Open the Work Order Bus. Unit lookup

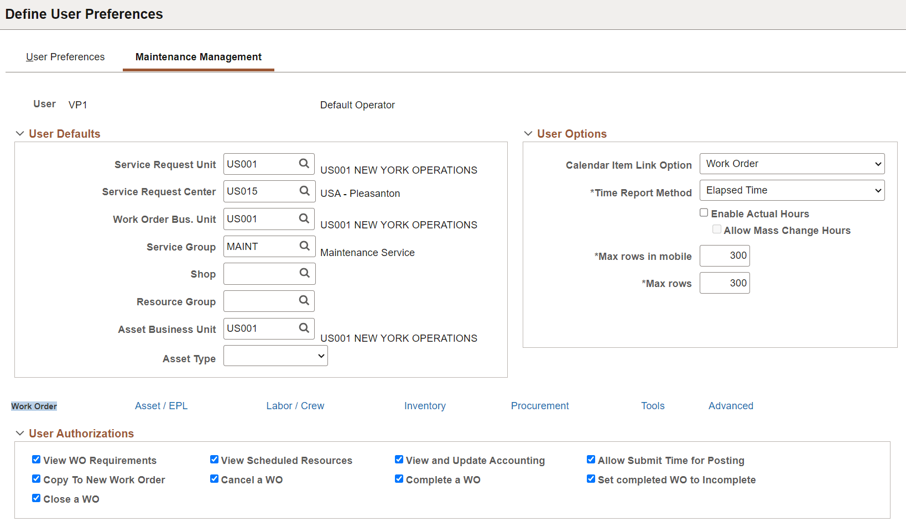tap(304, 218)
